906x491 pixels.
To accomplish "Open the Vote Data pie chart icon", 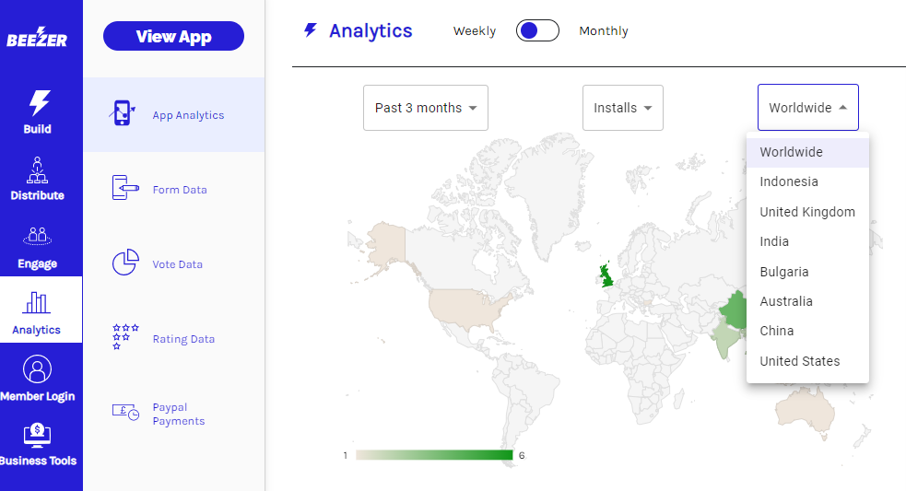I will tap(125, 263).
